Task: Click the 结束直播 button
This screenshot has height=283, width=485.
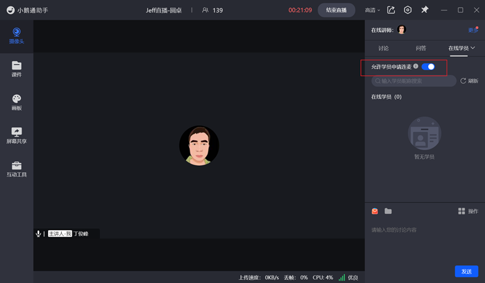Action: pyautogui.click(x=337, y=10)
